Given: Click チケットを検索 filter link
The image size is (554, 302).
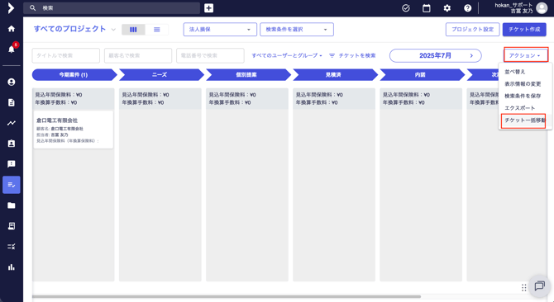Looking at the screenshot, I should (x=352, y=55).
